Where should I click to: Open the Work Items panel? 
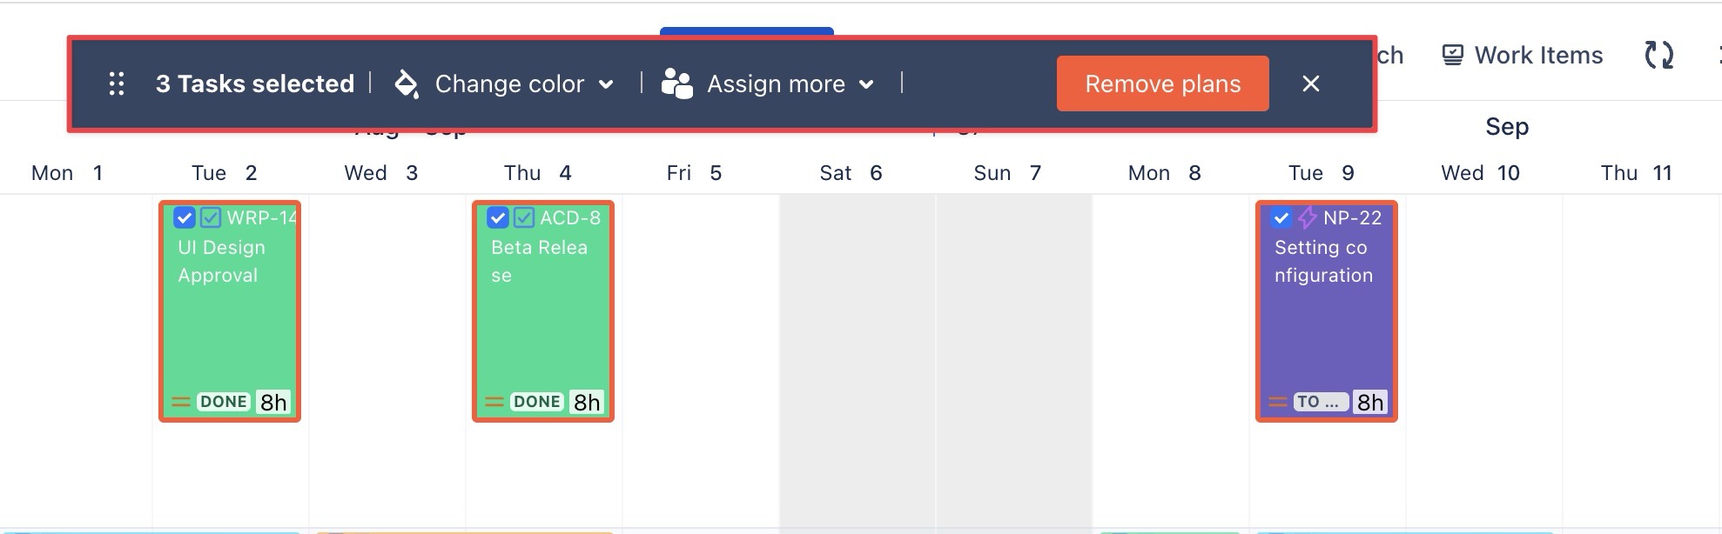tap(1537, 55)
